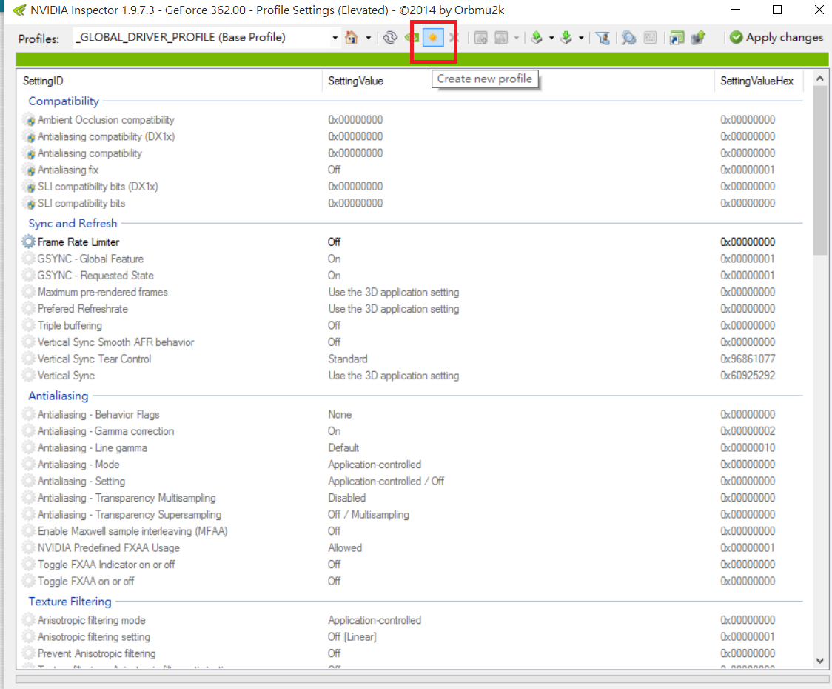Screen dimensions: 832x689
Task: Click Apply changes button
Action: click(x=776, y=37)
